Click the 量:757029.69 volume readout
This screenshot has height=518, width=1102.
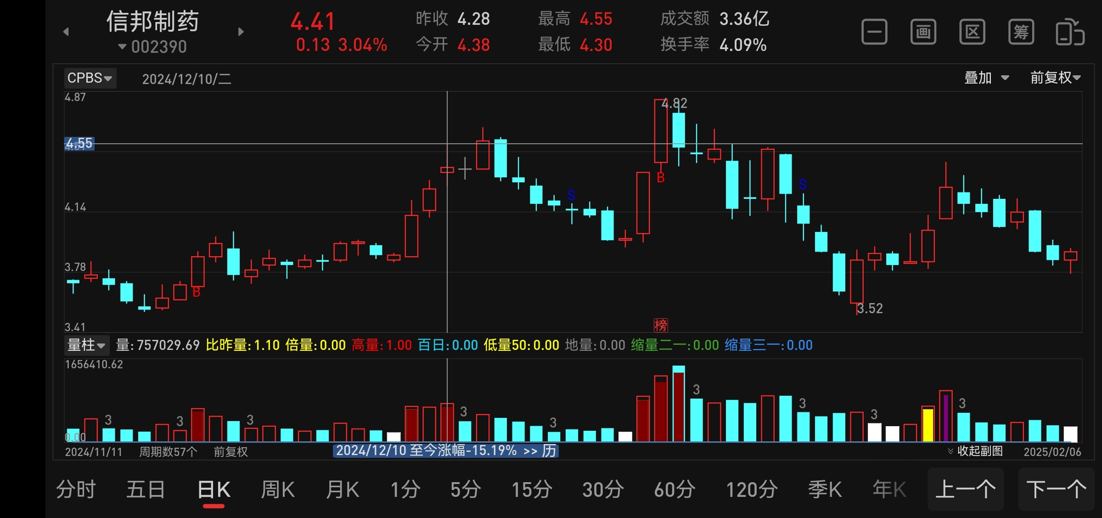(x=158, y=345)
